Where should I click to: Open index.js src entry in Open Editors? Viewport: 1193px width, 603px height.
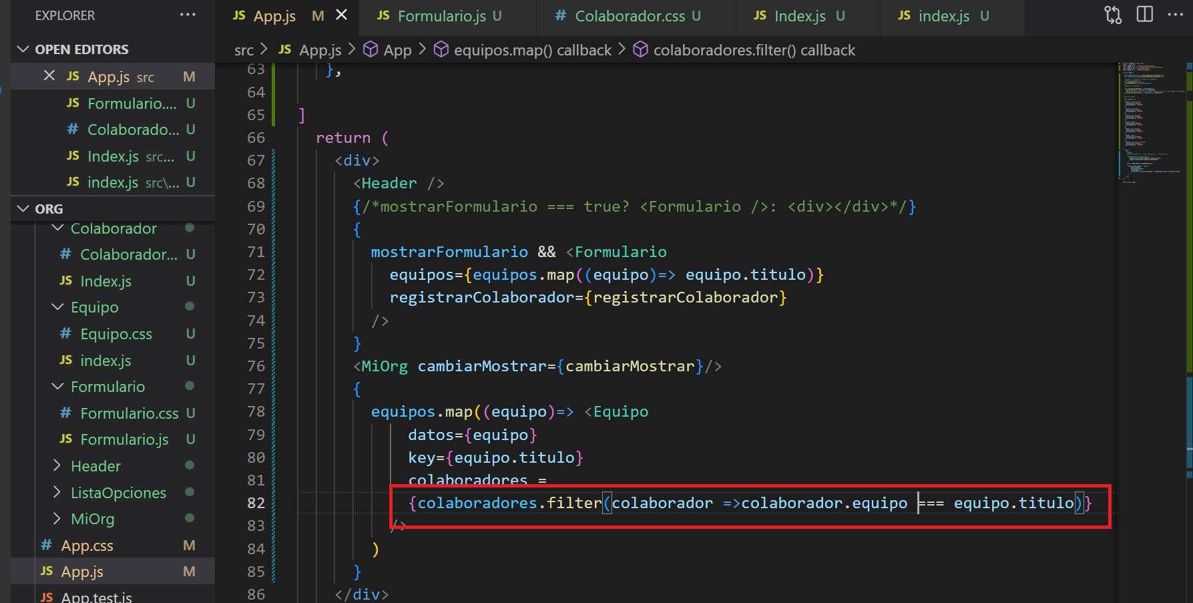point(113,182)
